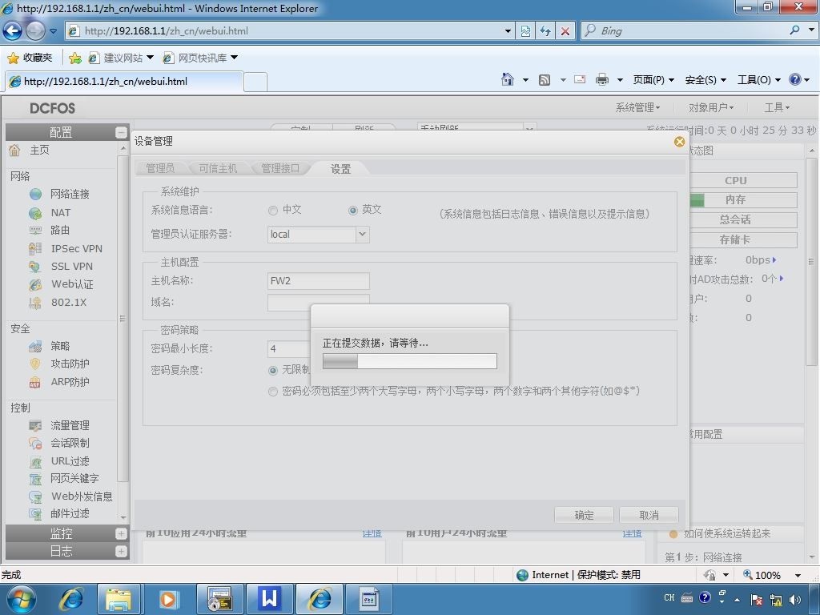Click the IE stop loading icon
820x615 pixels.
(565, 31)
